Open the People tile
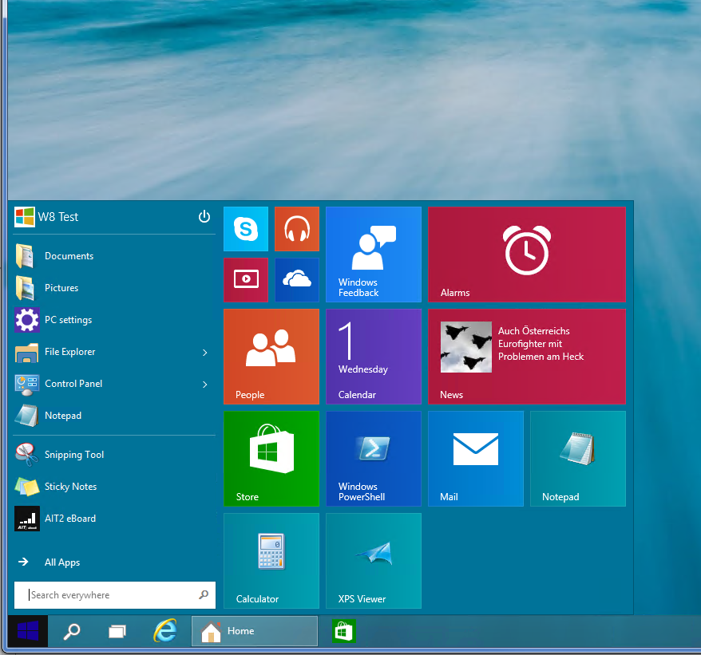This screenshot has width=701, height=655. (271, 357)
